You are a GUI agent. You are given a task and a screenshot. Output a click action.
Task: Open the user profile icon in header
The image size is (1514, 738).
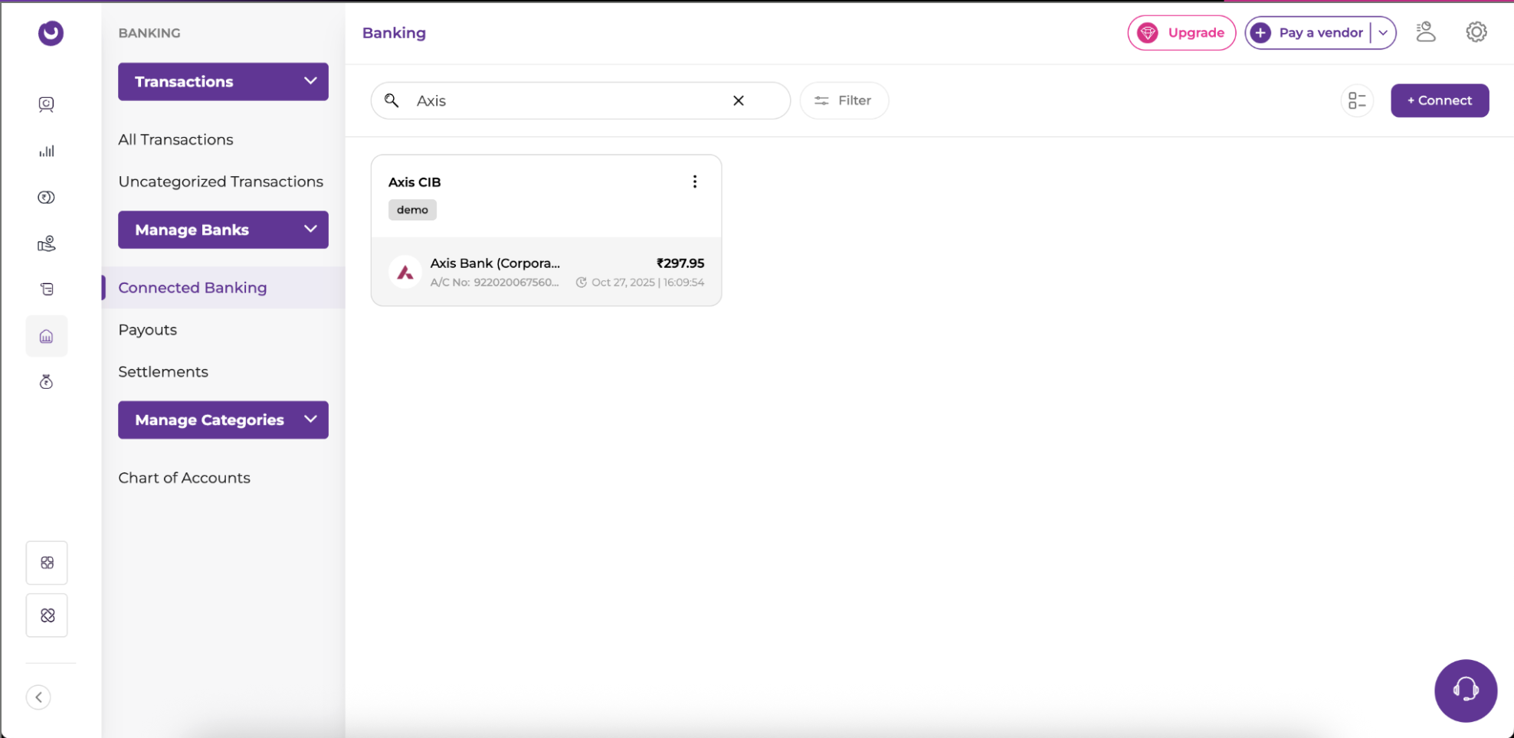(1425, 32)
